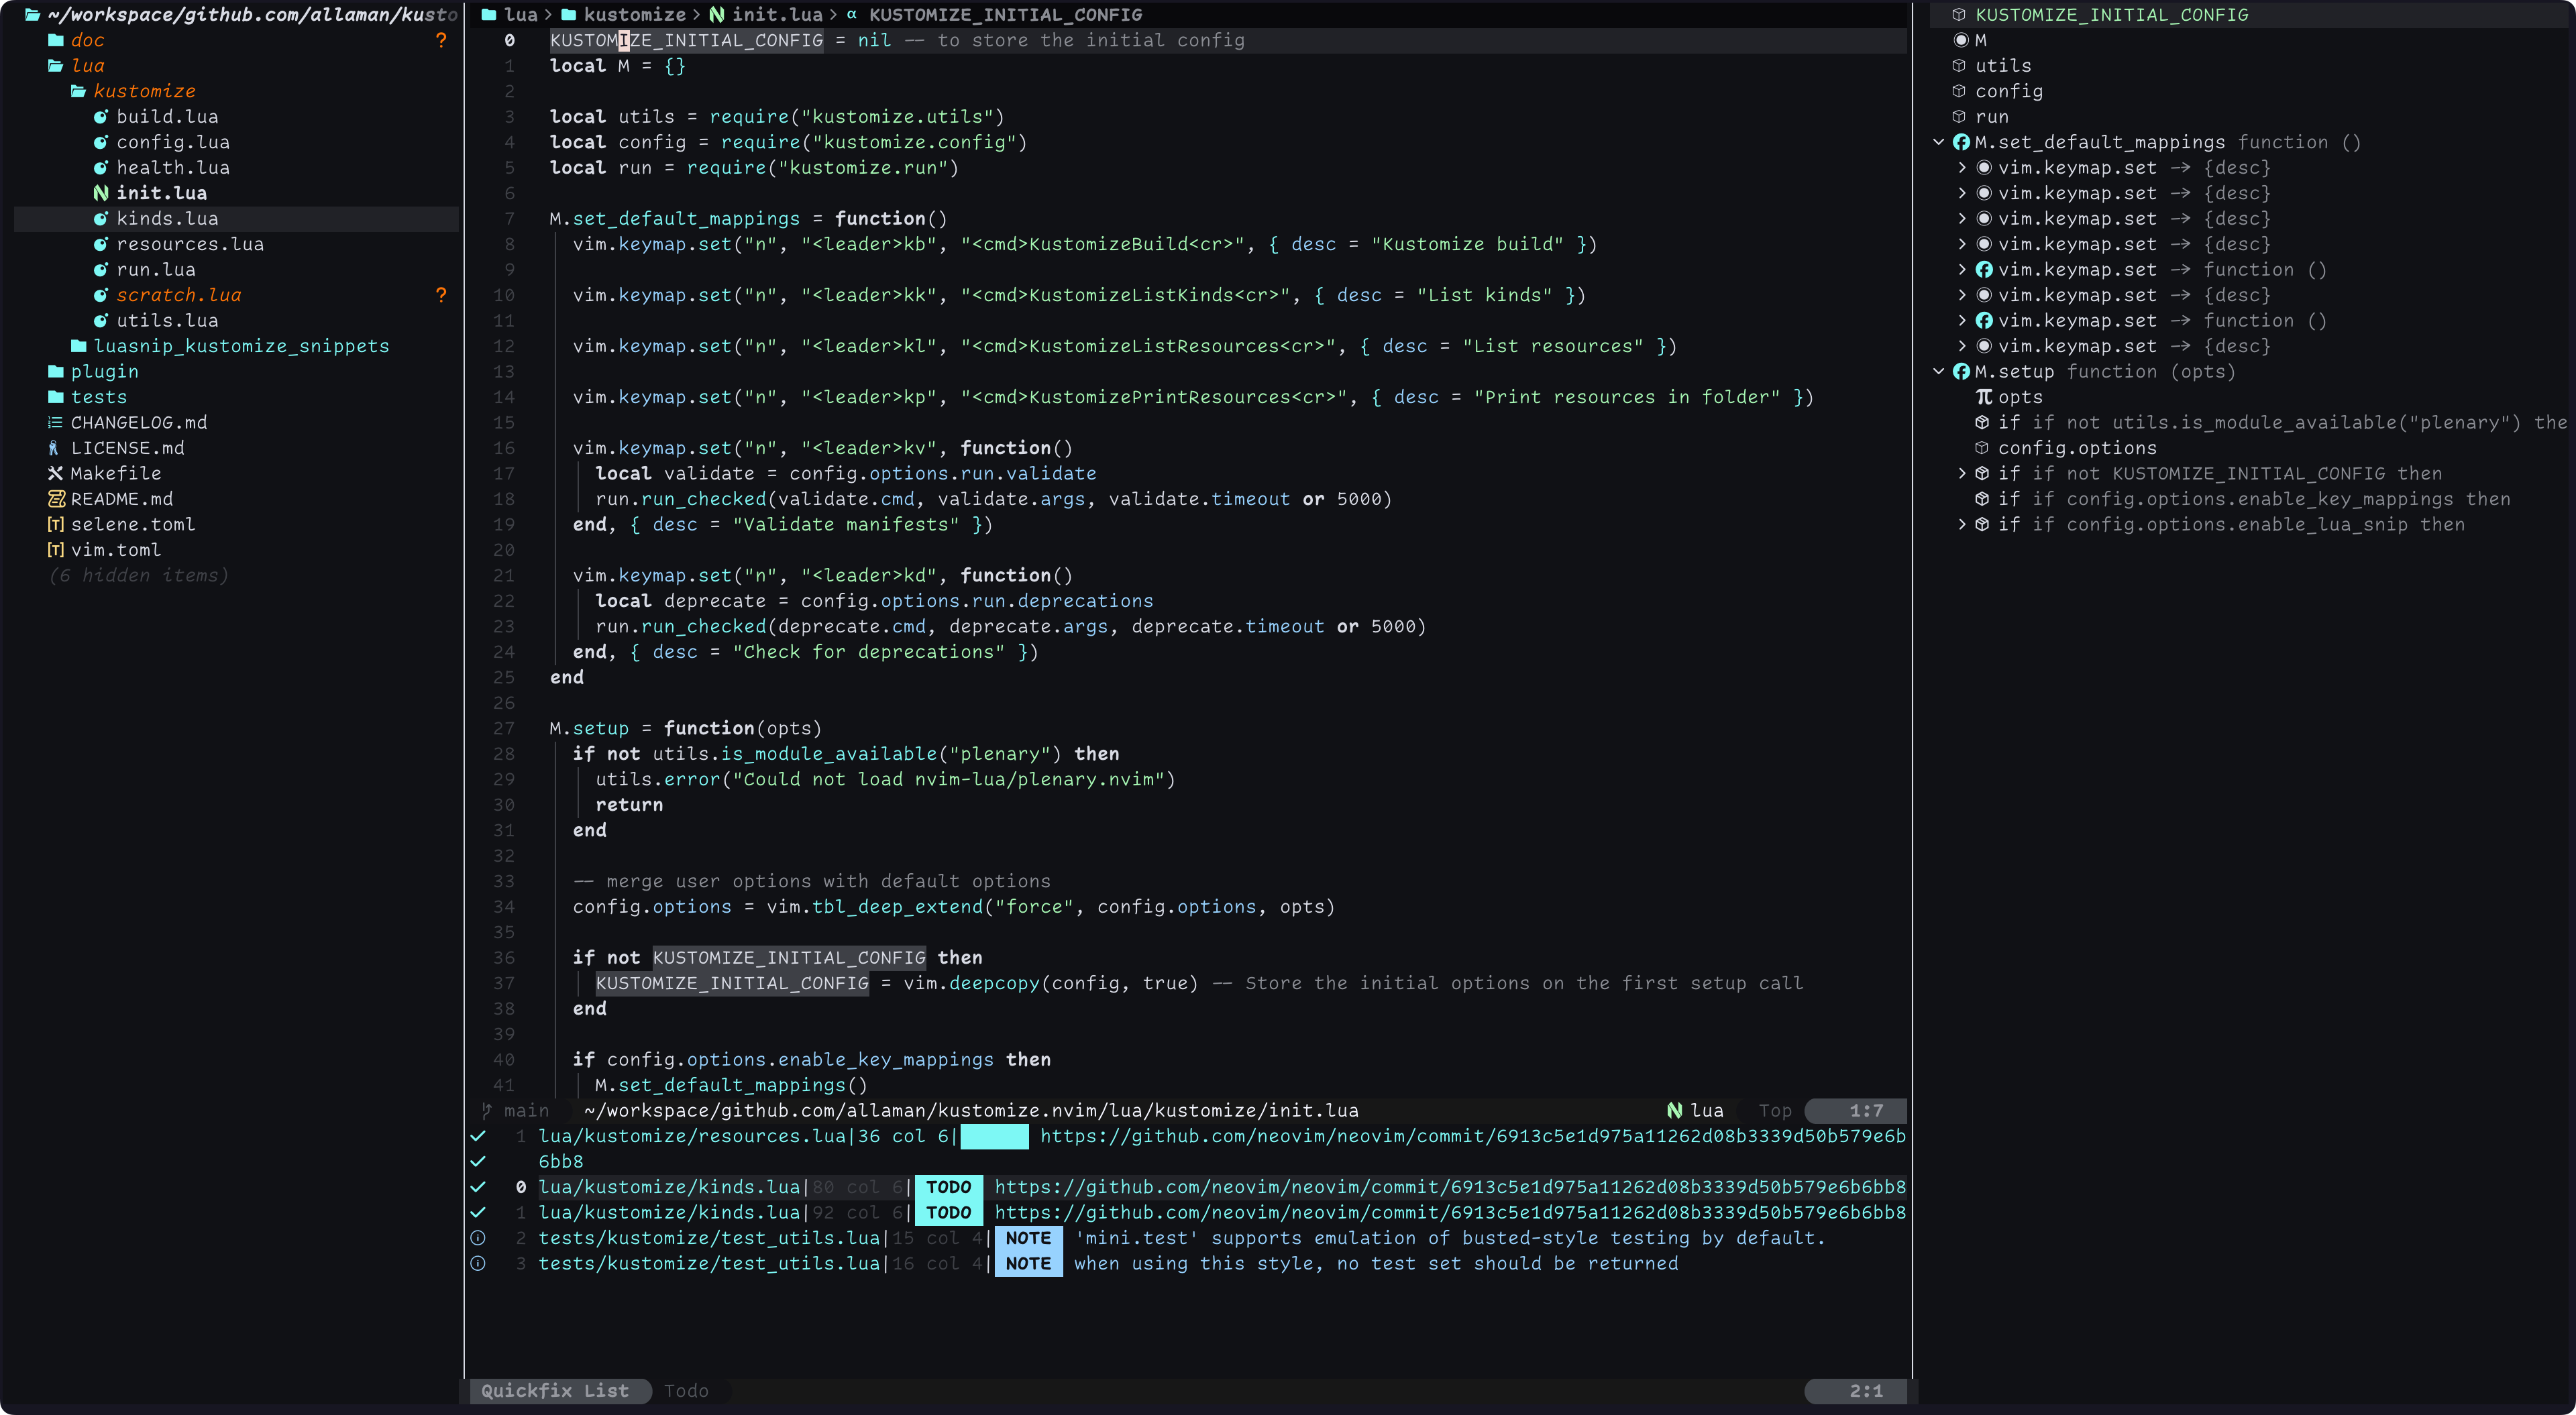Image resolution: width=2576 pixels, height=1415 pixels.
Task: Open config.lua in the file tree
Action: (172, 142)
